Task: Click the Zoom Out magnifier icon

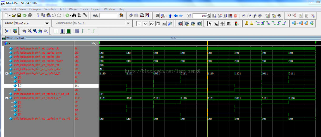Action: click(29, 31)
